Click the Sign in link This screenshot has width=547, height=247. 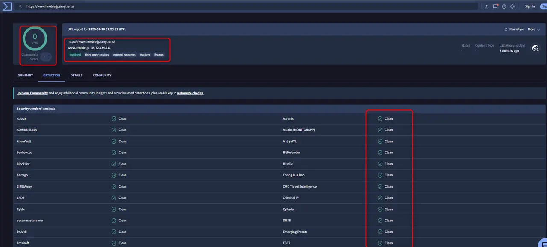(x=530, y=6)
